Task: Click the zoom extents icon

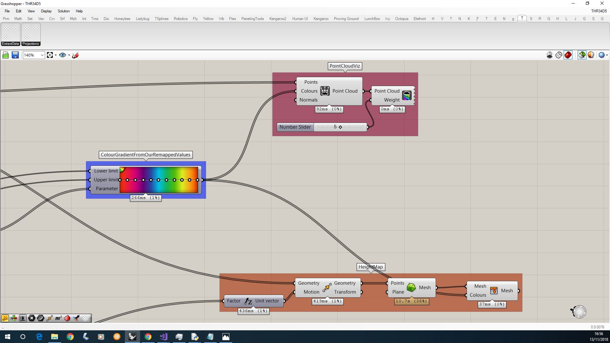Action: (x=50, y=55)
